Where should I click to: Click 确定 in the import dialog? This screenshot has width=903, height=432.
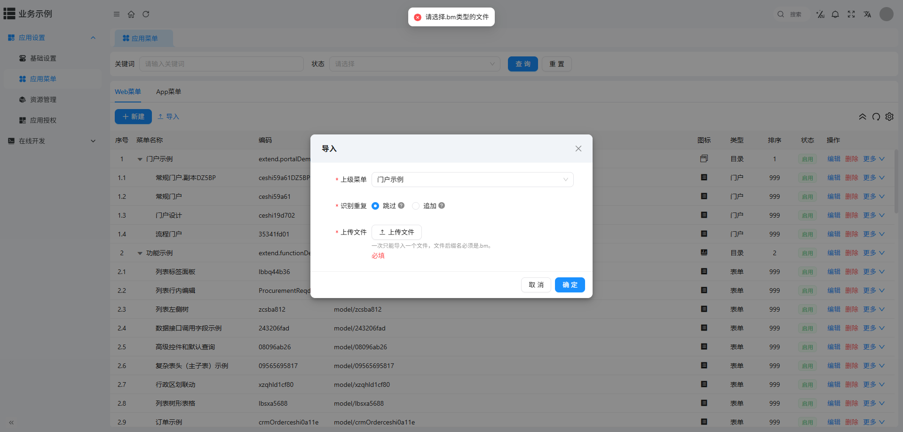coord(570,285)
